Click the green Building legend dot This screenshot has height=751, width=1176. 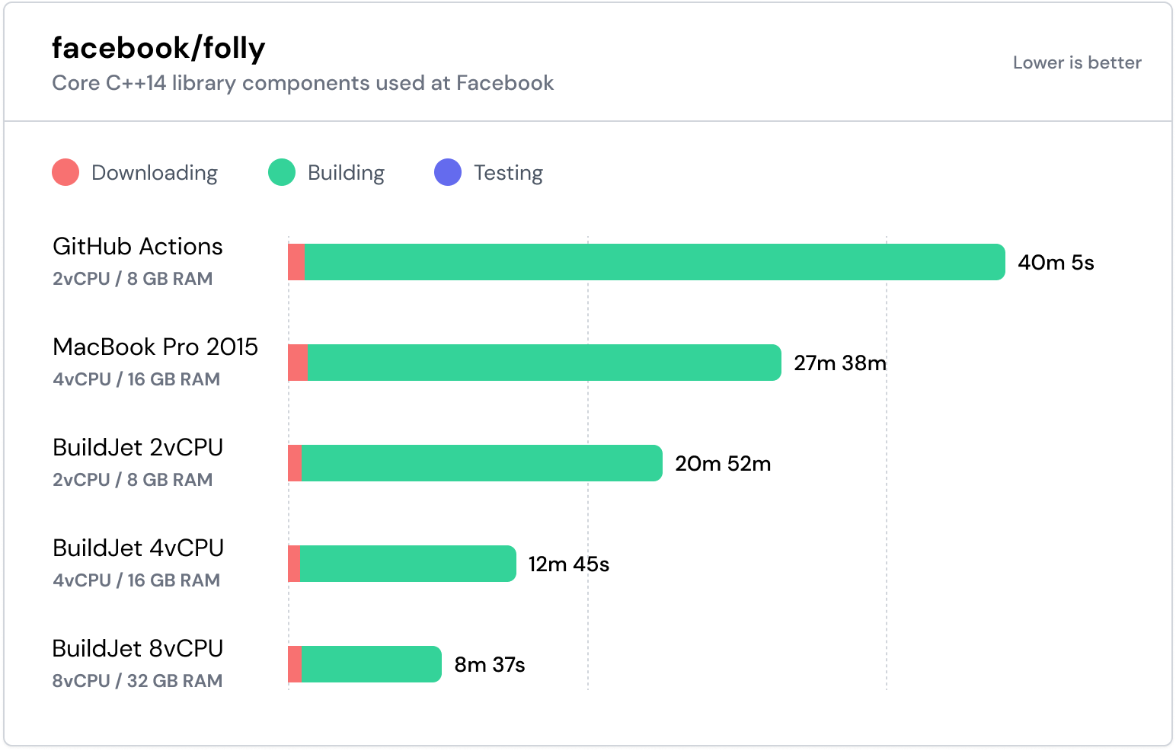click(282, 172)
